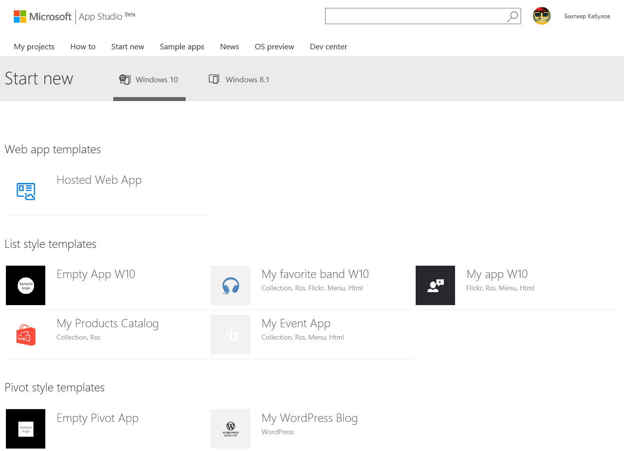Choose My favorite band W10 title
The height and width of the screenshot is (451, 624).
pos(315,274)
